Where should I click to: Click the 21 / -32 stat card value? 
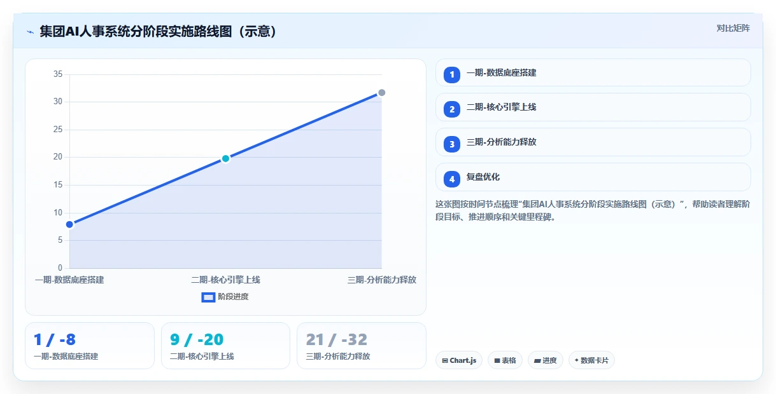[337, 340]
